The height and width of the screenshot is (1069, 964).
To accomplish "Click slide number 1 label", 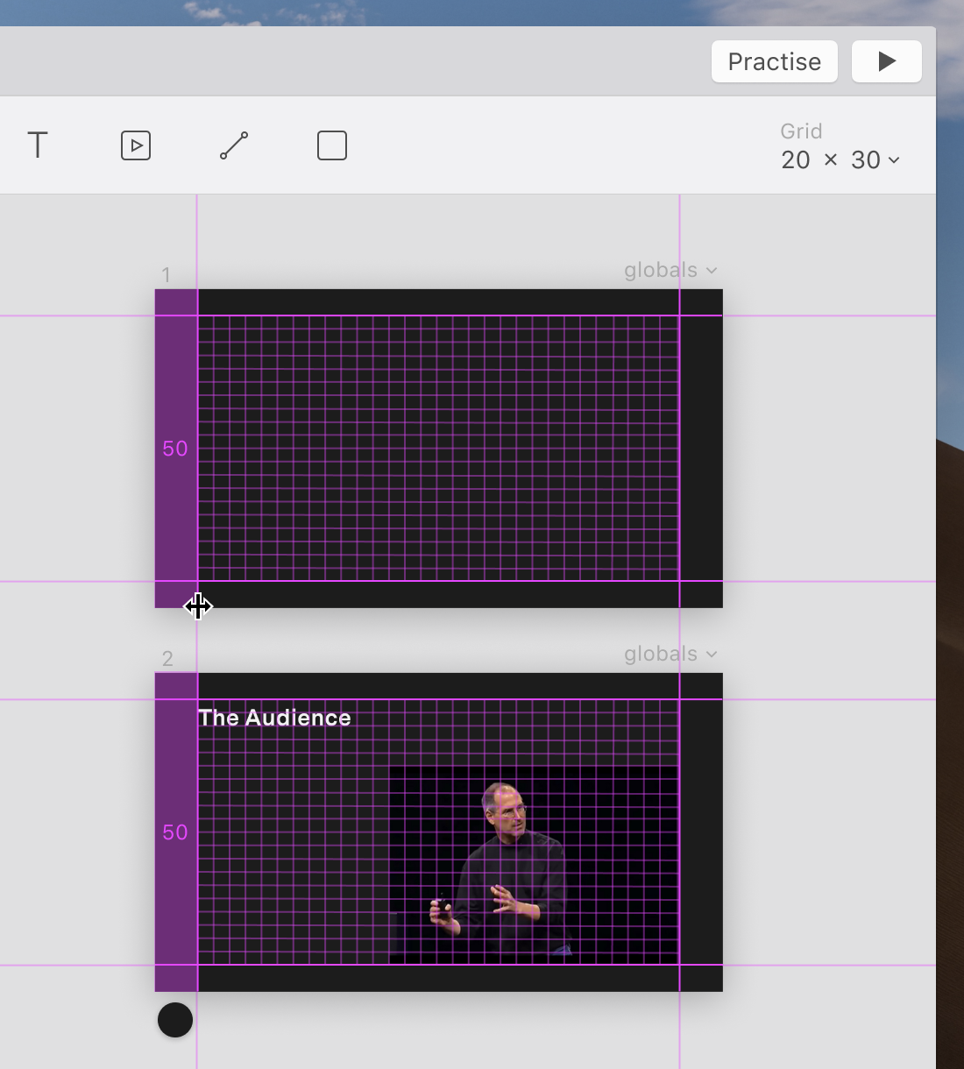I will point(166,275).
